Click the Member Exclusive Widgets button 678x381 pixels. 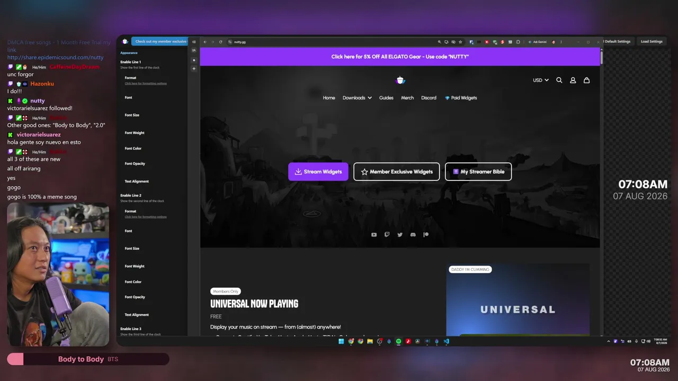coord(397,171)
